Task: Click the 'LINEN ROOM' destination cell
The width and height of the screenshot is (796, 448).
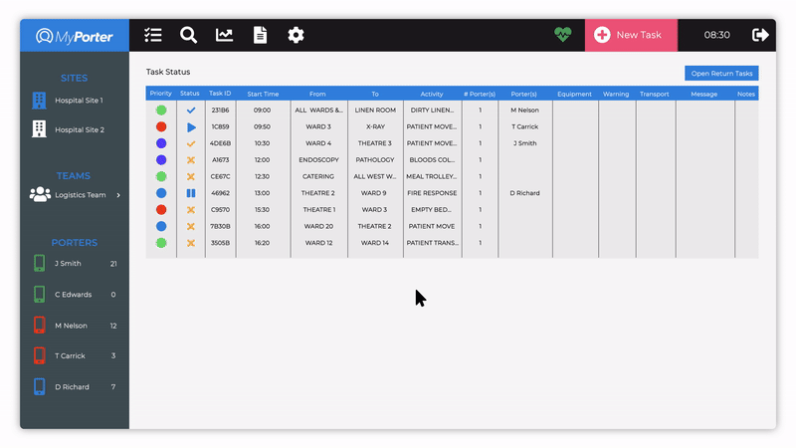Action: click(x=375, y=111)
